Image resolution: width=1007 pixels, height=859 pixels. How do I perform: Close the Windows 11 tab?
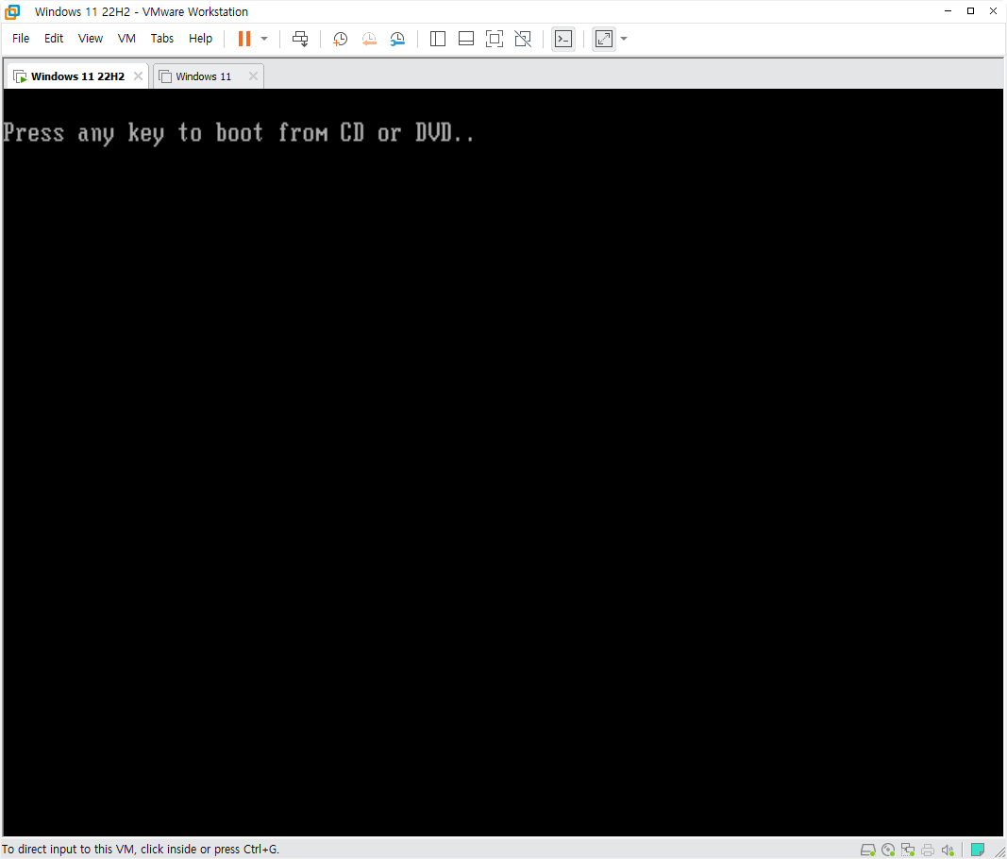point(253,76)
